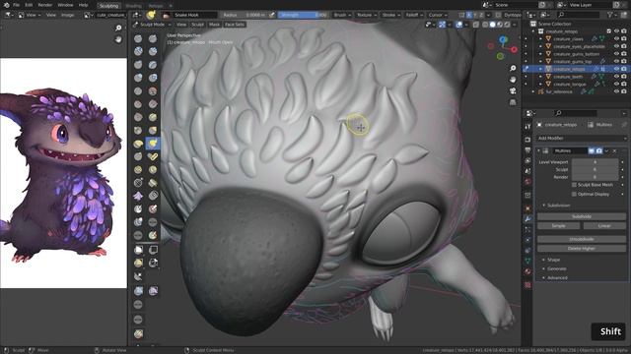This screenshot has width=631, height=354.
Task: Select the Inflate brush tool
Action: (x=138, y=78)
